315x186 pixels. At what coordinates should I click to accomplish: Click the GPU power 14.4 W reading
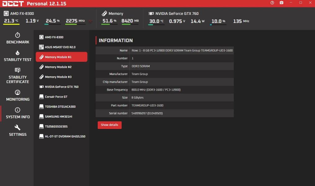click(x=197, y=21)
